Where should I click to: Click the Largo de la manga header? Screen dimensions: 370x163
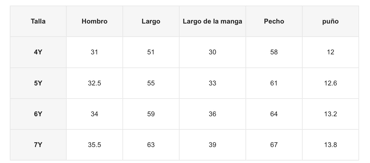pyautogui.click(x=212, y=21)
